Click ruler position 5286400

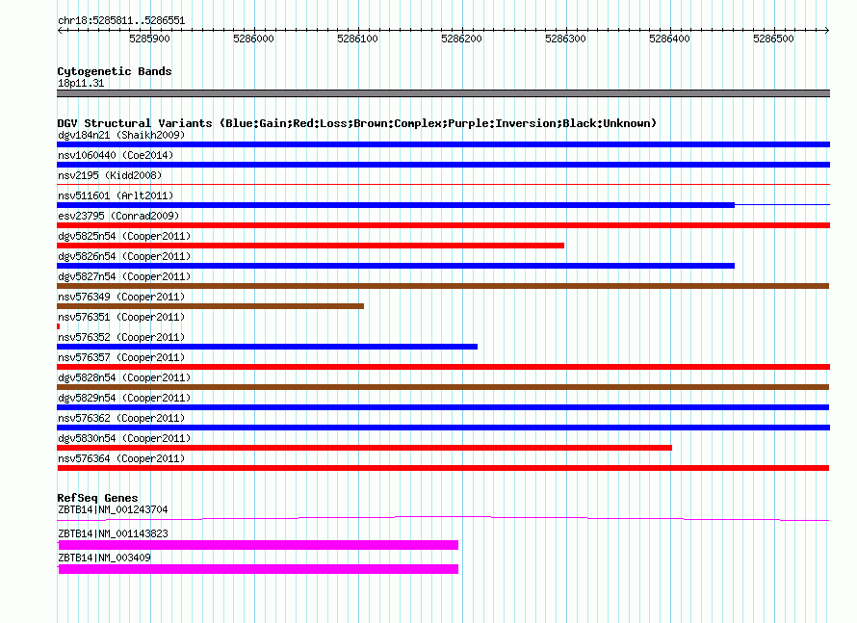[x=669, y=39]
